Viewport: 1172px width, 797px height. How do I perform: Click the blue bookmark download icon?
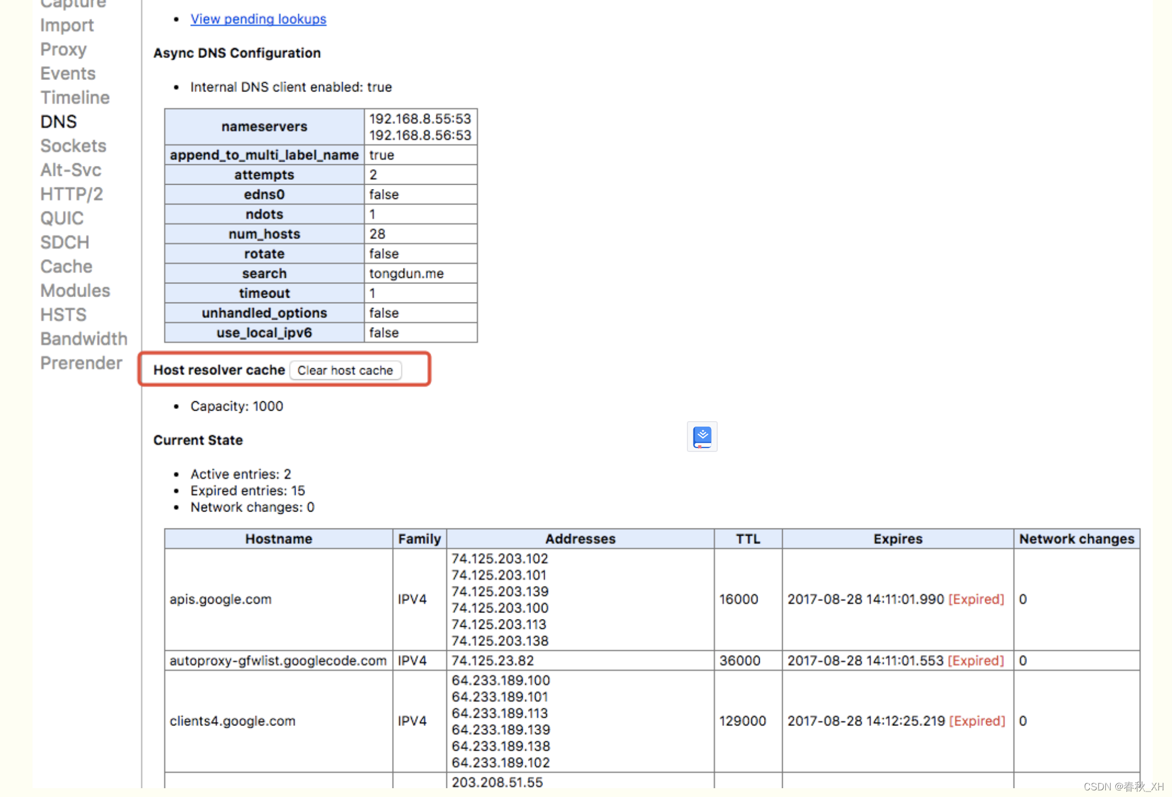coord(702,437)
